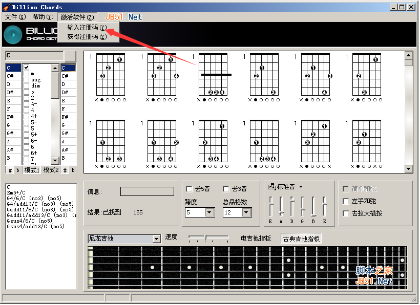Switch to the 模式2 tab
The image size is (420, 305).
coord(51,170)
